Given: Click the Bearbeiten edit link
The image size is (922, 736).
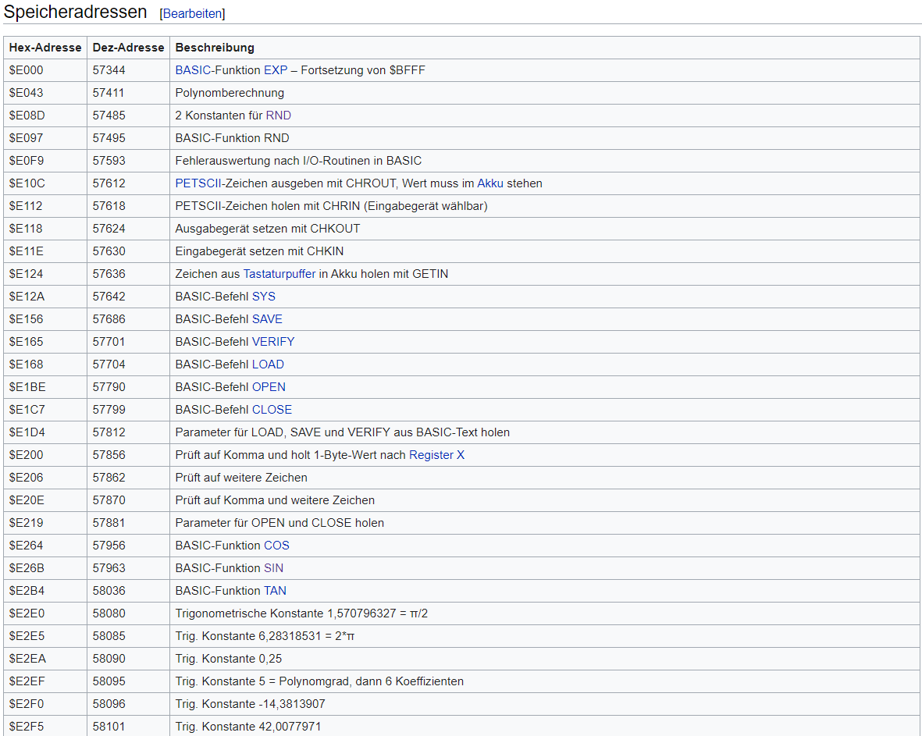Looking at the screenshot, I should click(192, 14).
